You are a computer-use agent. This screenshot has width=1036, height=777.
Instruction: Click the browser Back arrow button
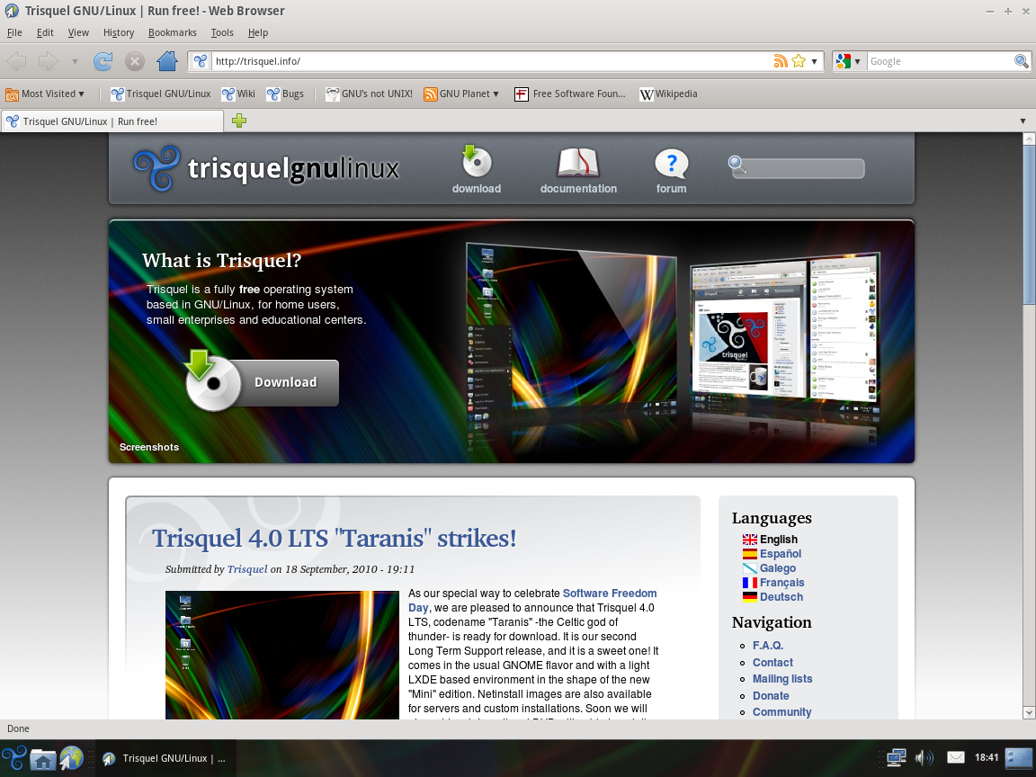click(16, 61)
